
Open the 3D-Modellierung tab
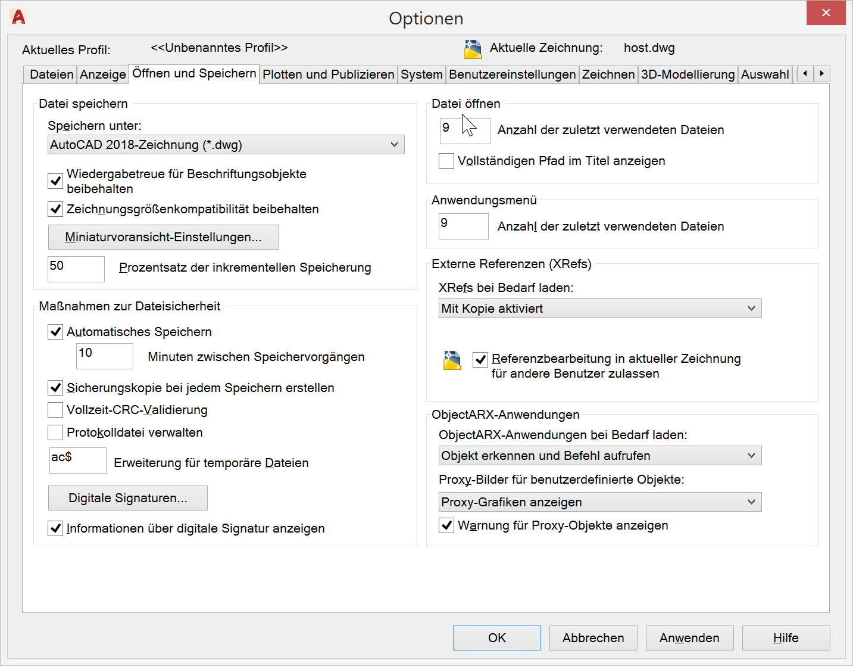(688, 74)
